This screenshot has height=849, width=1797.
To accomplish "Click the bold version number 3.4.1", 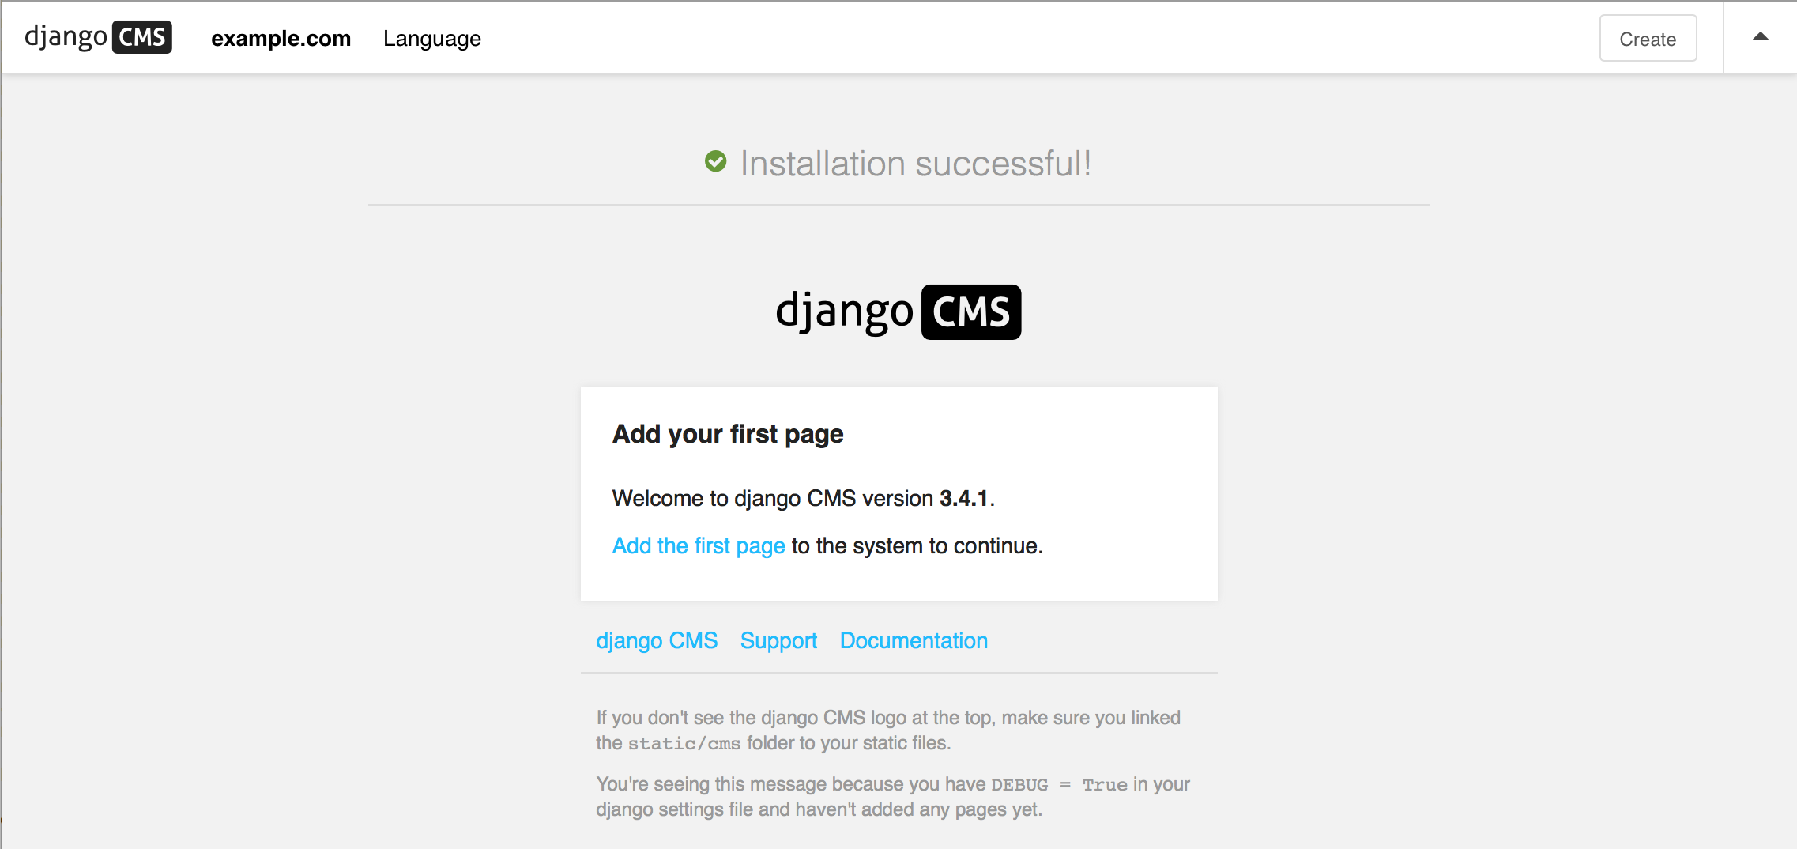I will 963,498.
